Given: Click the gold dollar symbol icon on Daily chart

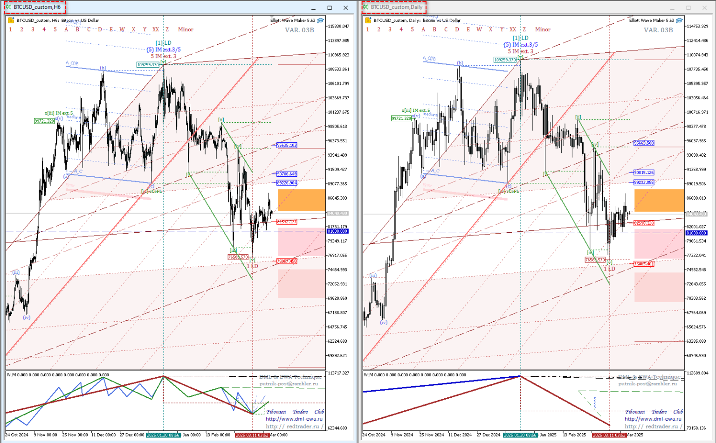Looking at the screenshot, I should tap(368, 21).
